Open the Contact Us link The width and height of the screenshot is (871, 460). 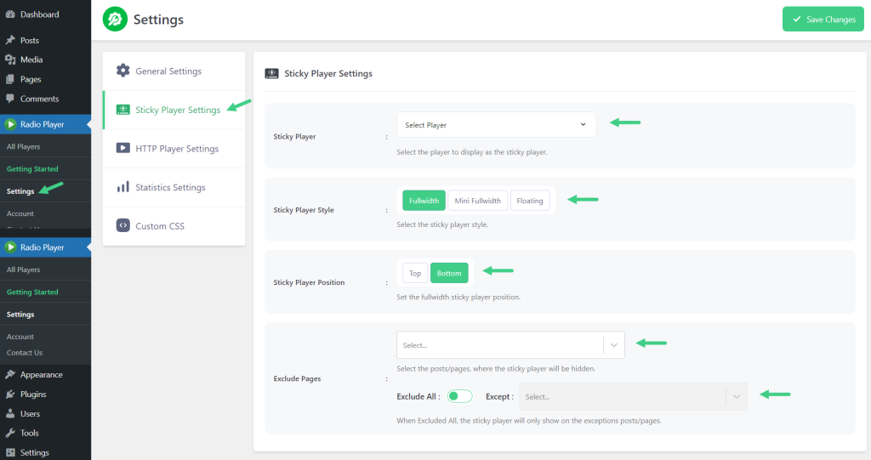pos(25,353)
